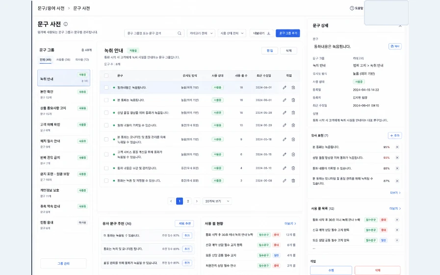
Task: Open the 20개씩 보기 page size dropdown
Action: (x=217, y=201)
